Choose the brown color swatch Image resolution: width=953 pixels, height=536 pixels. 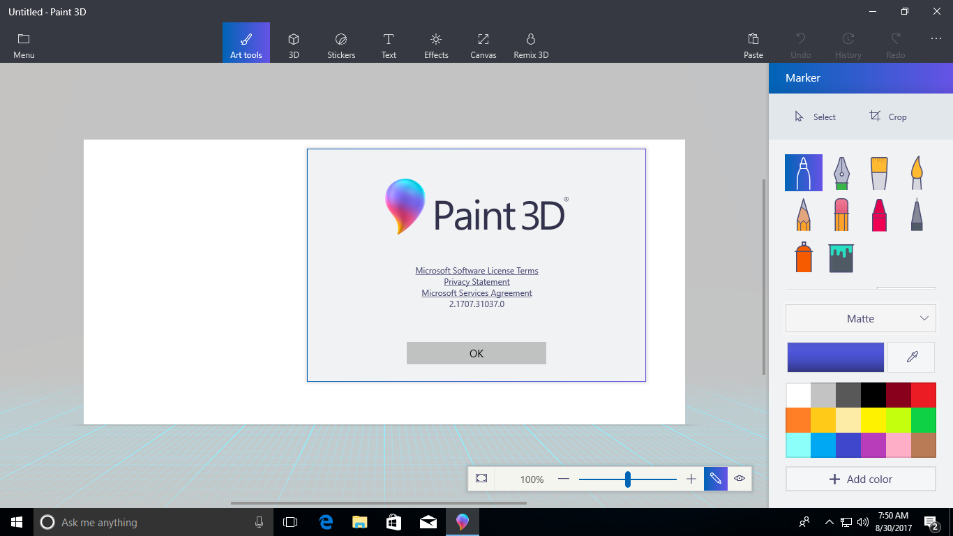coord(924,445)
